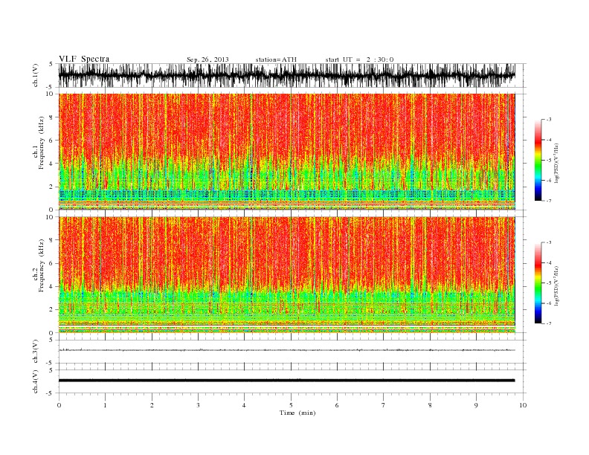Click the "-3" tick on ch.1 color bar
Image resolution: width=589 pixels, height=455 pixels.
point(548,120)
